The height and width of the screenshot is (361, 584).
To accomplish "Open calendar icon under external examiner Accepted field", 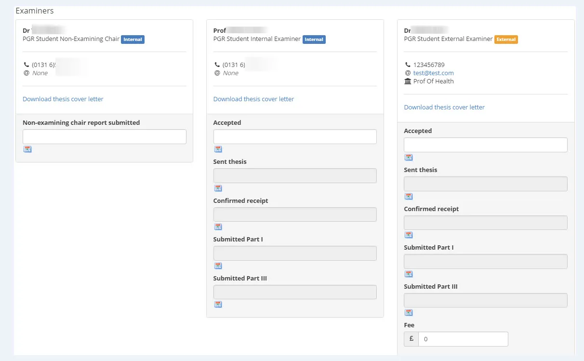I will click(x=409, y=158).
